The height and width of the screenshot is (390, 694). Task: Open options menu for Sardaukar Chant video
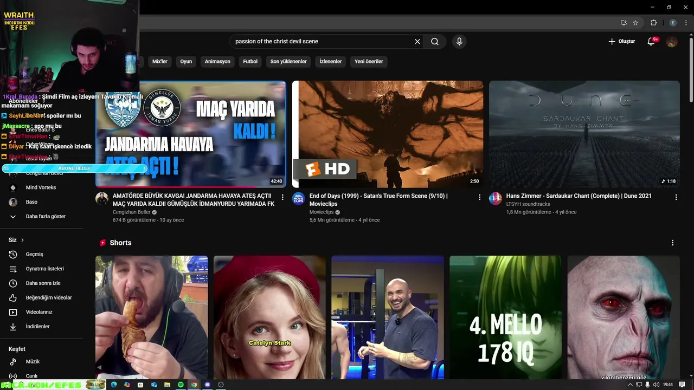tap(676, 197)
